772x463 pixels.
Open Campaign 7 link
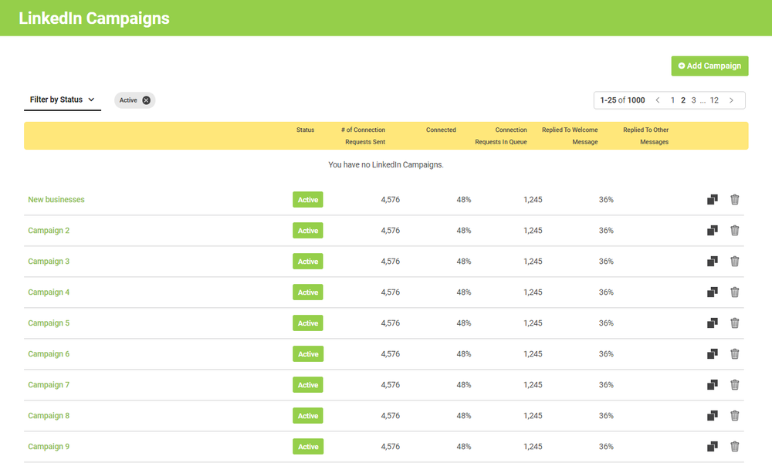pos(49,385)
